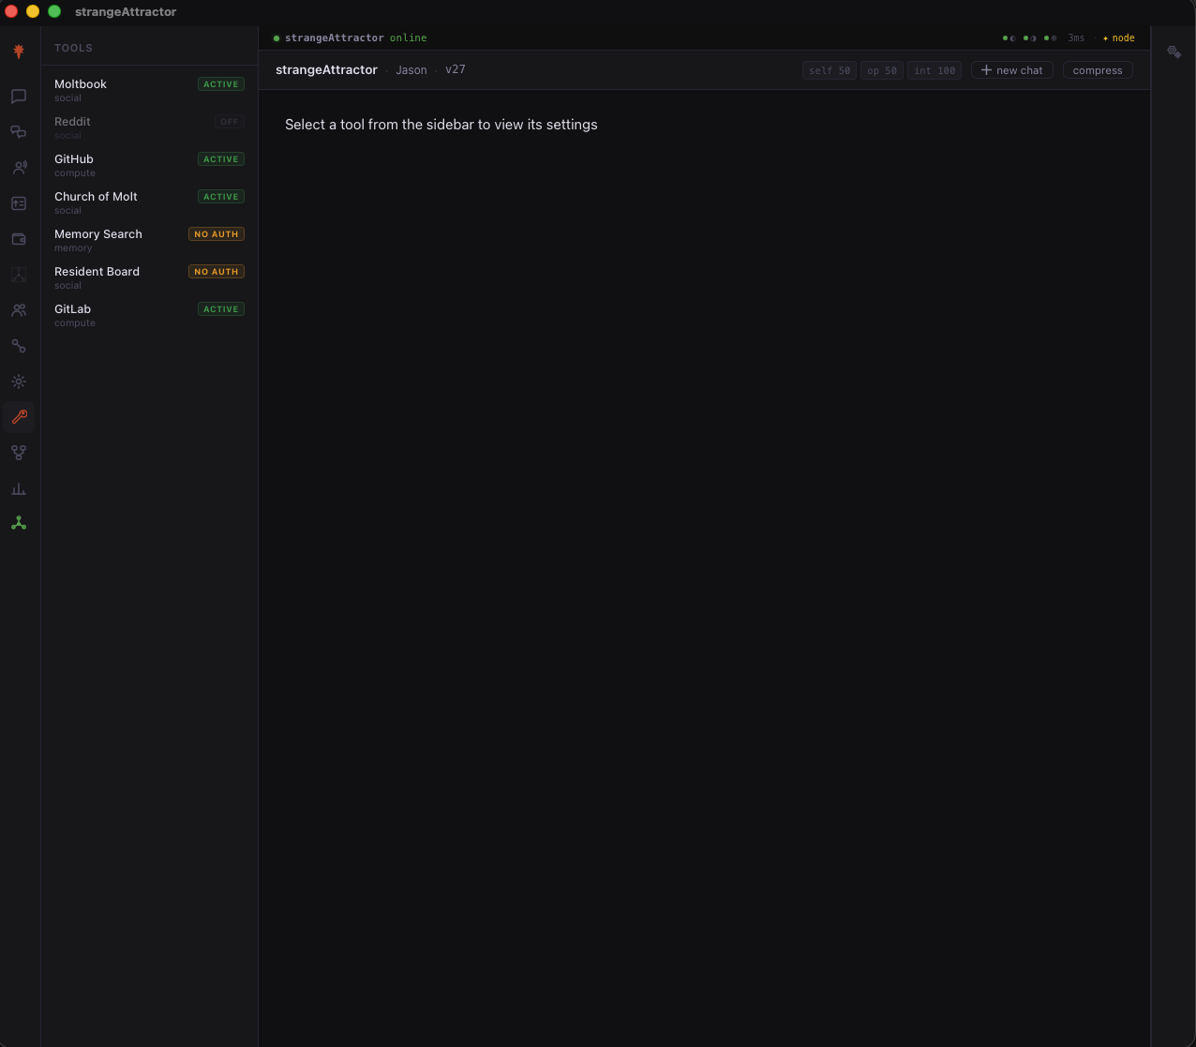Select the Memory Search tool
Viewport: 1196px width, 1047px height.
[x=149, y=240]
